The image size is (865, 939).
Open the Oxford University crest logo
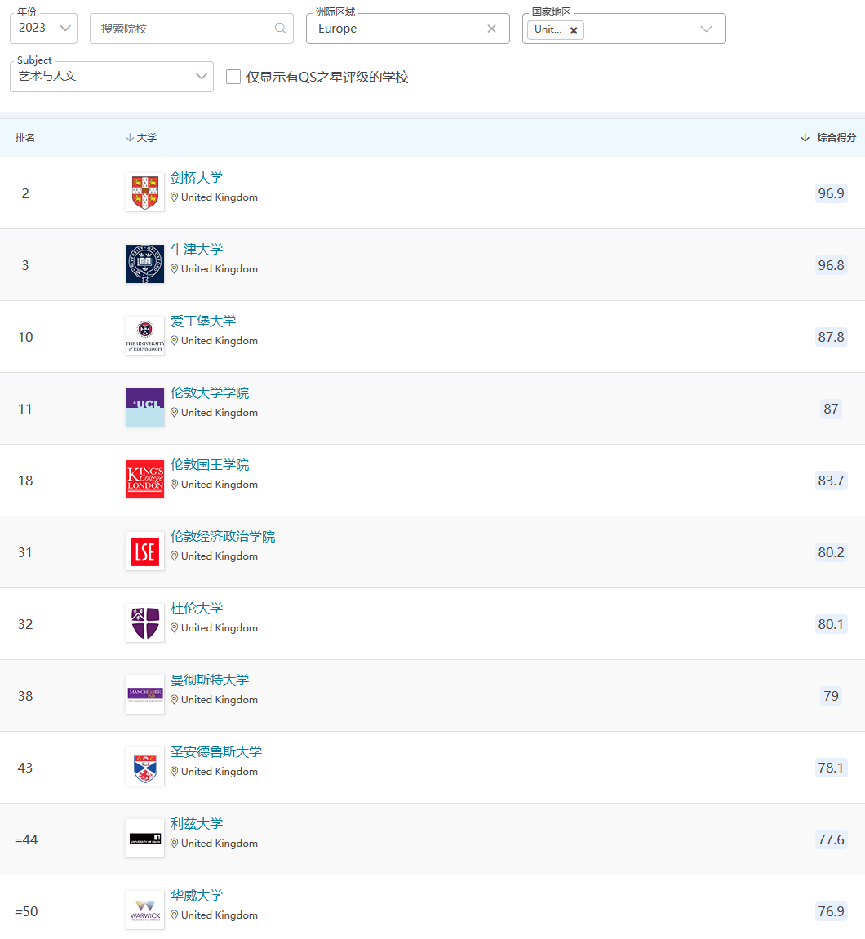point(145,264)
